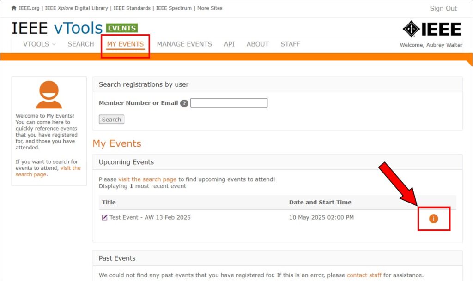Open 'Test Event - AW 13 Feb 2025' title
The image size is (473, 281).
(x=150, y=217)
